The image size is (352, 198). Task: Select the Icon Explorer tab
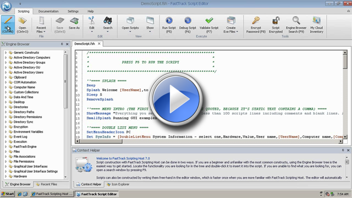118,184
